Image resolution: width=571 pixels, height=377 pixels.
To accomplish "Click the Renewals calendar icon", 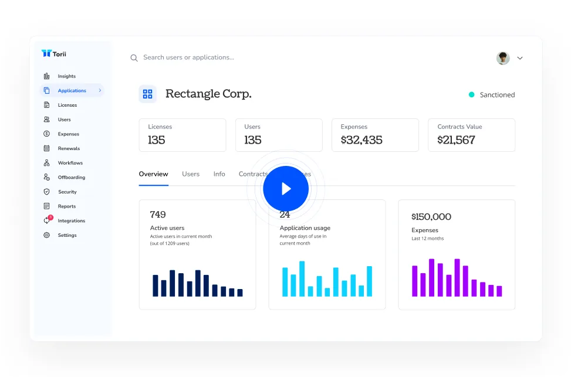I will [x=46, y=148].
